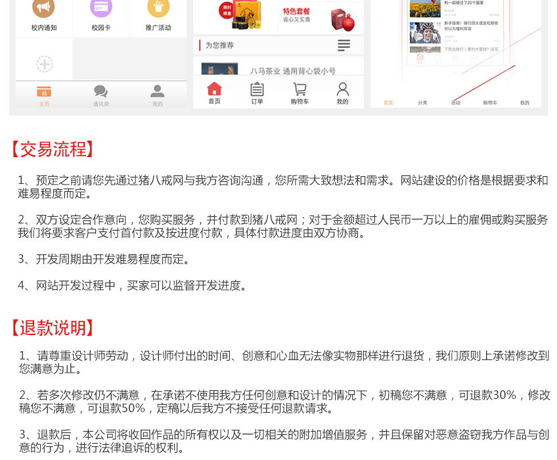This screenshot has height=460, width=557.
Task: Open the cyclist article thumbnail
Action: [425, 32]
